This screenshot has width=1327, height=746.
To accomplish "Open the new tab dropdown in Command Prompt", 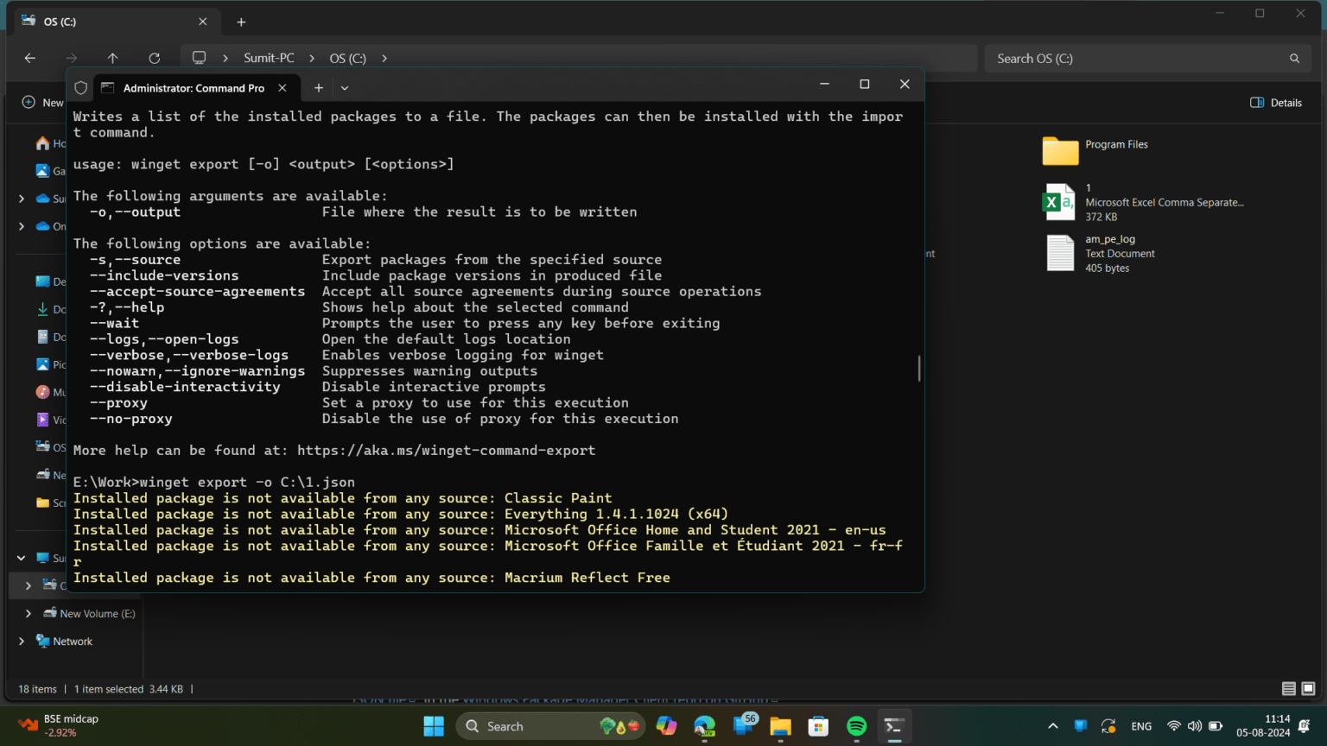I will pos(344,87).
